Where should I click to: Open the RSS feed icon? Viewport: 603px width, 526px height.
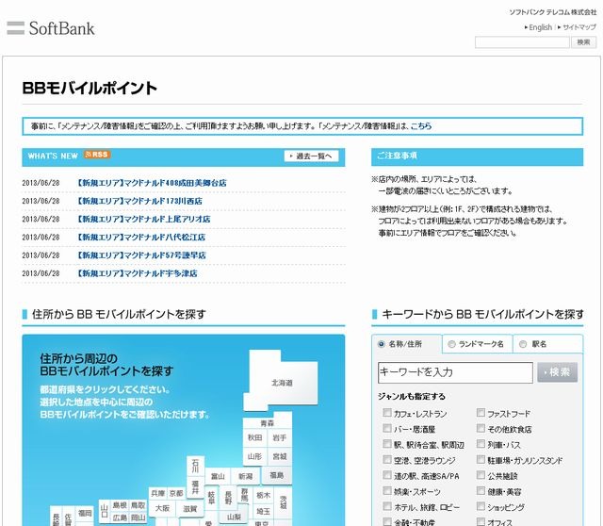click(x=97, y=155)
